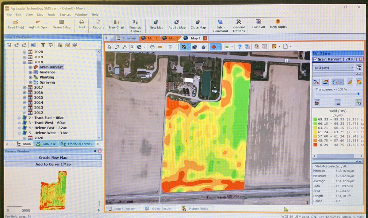Image resolution: width=368 pixels, height=218 pixels.
Task: Open Help Topics
Action: coord(278,24)
